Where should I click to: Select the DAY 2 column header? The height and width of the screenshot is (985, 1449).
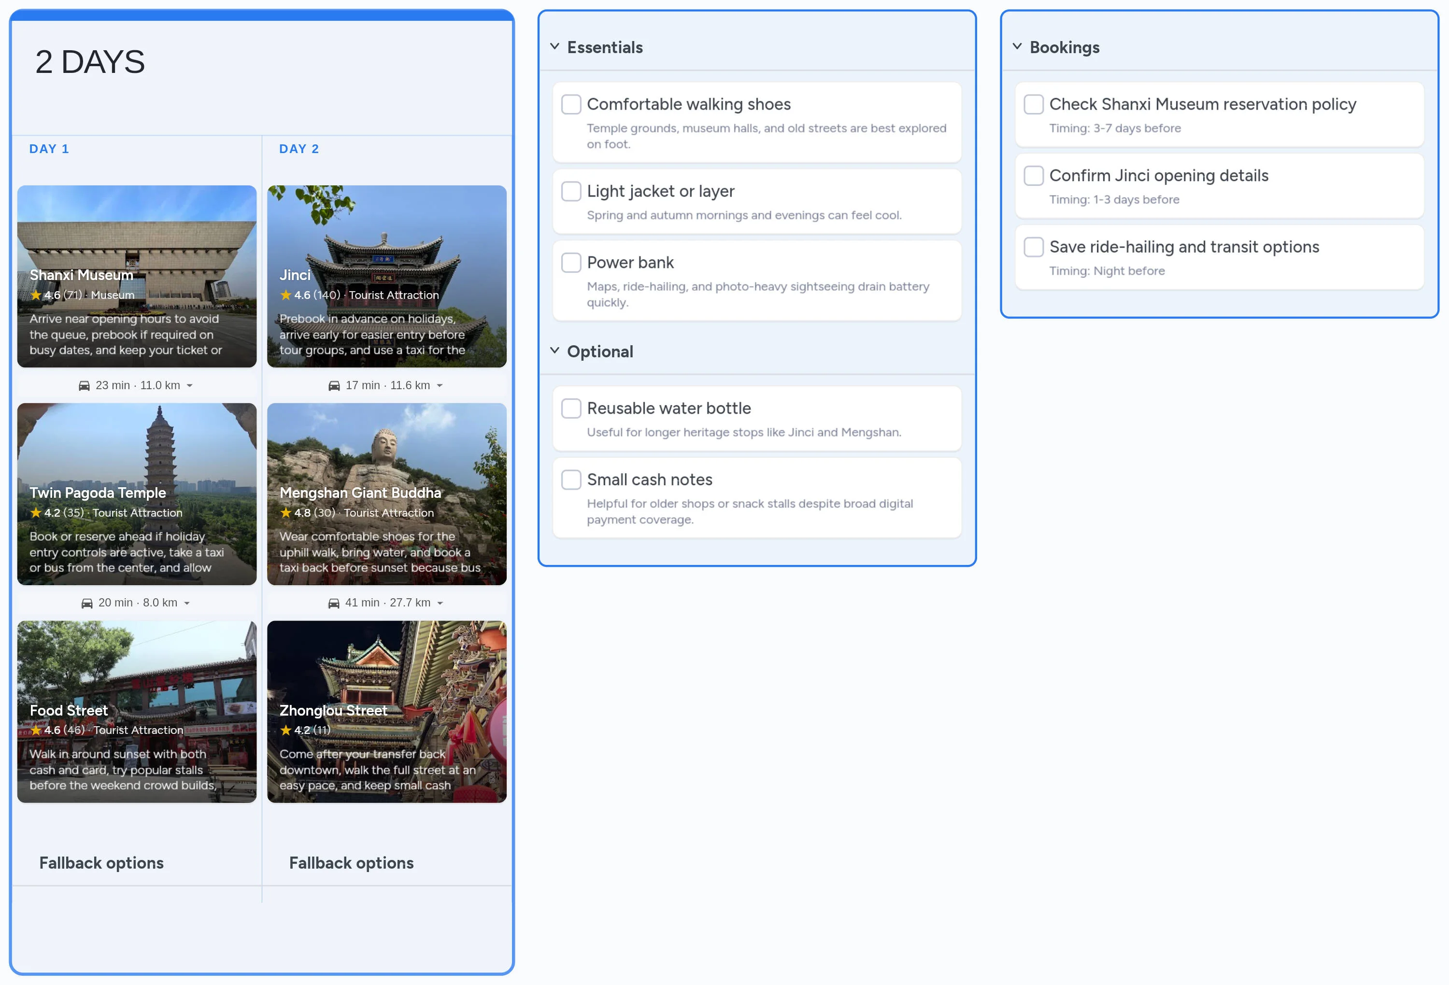(299, 149)
